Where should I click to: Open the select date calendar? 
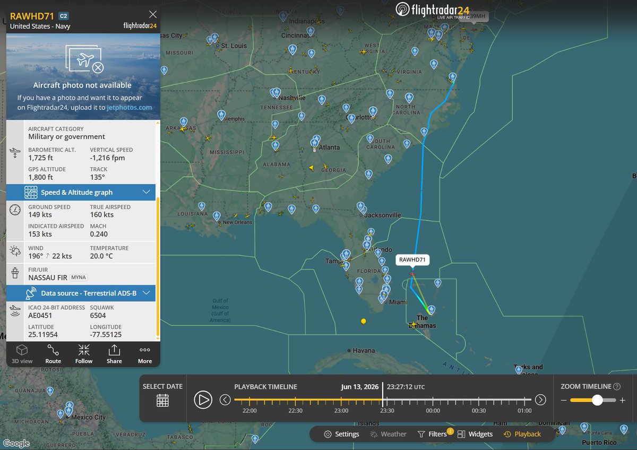click(x=162, y=400)
